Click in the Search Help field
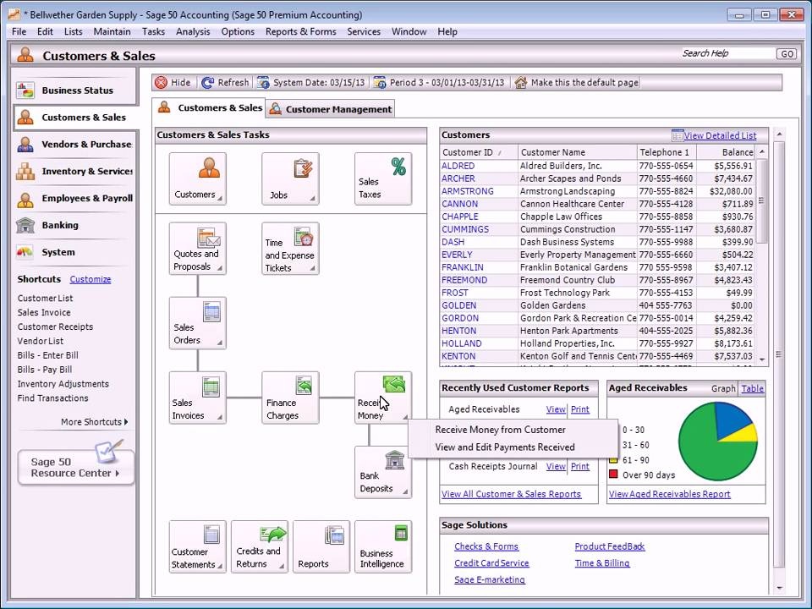 tap(727, 54)
